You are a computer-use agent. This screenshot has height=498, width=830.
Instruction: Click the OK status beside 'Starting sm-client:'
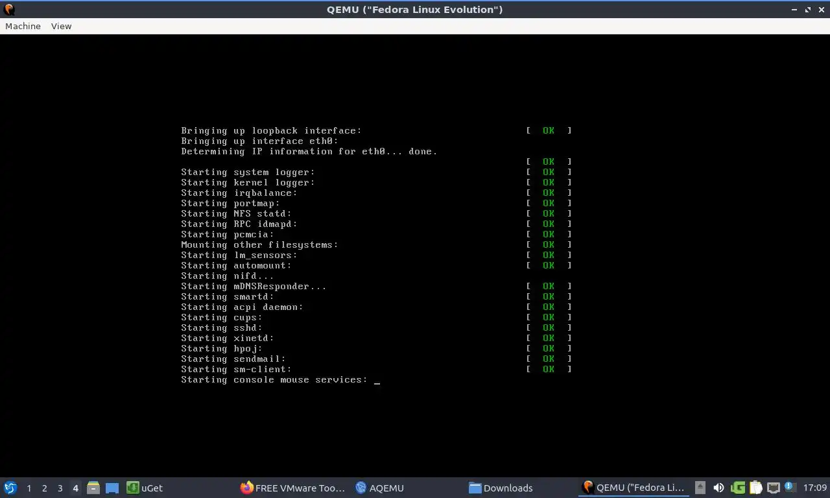point(549,369)
